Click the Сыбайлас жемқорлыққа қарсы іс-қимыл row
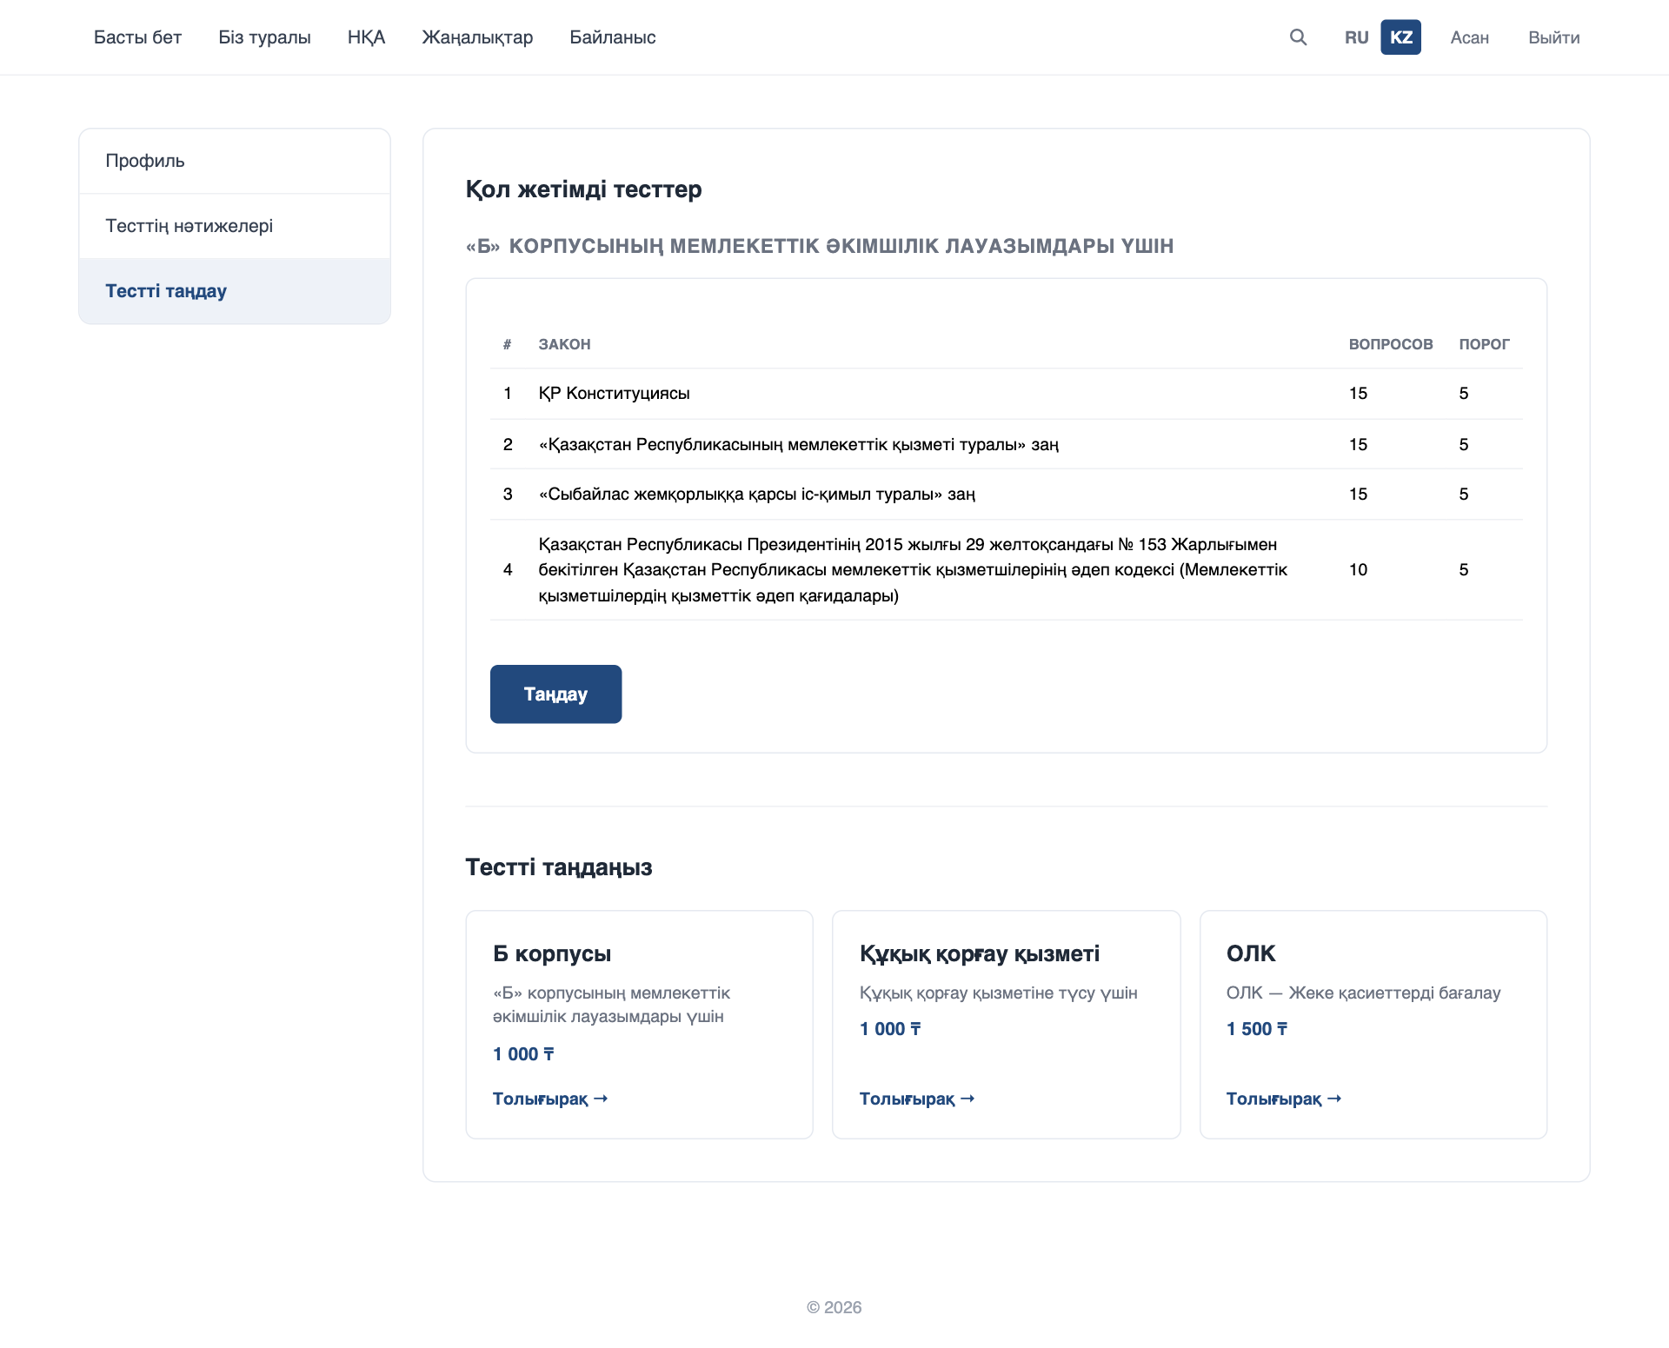 pos(1007,495)
